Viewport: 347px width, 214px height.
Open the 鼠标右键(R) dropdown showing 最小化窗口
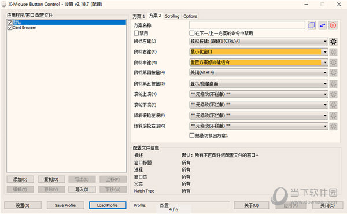tap(259, 52)
